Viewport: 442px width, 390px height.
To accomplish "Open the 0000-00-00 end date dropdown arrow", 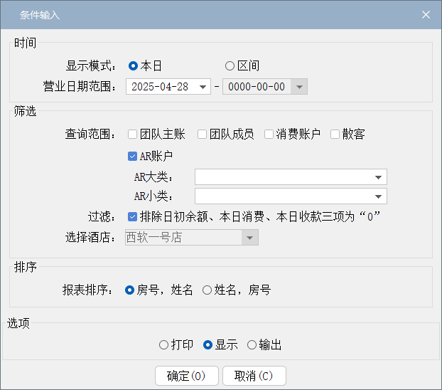I will click(299, 87).
